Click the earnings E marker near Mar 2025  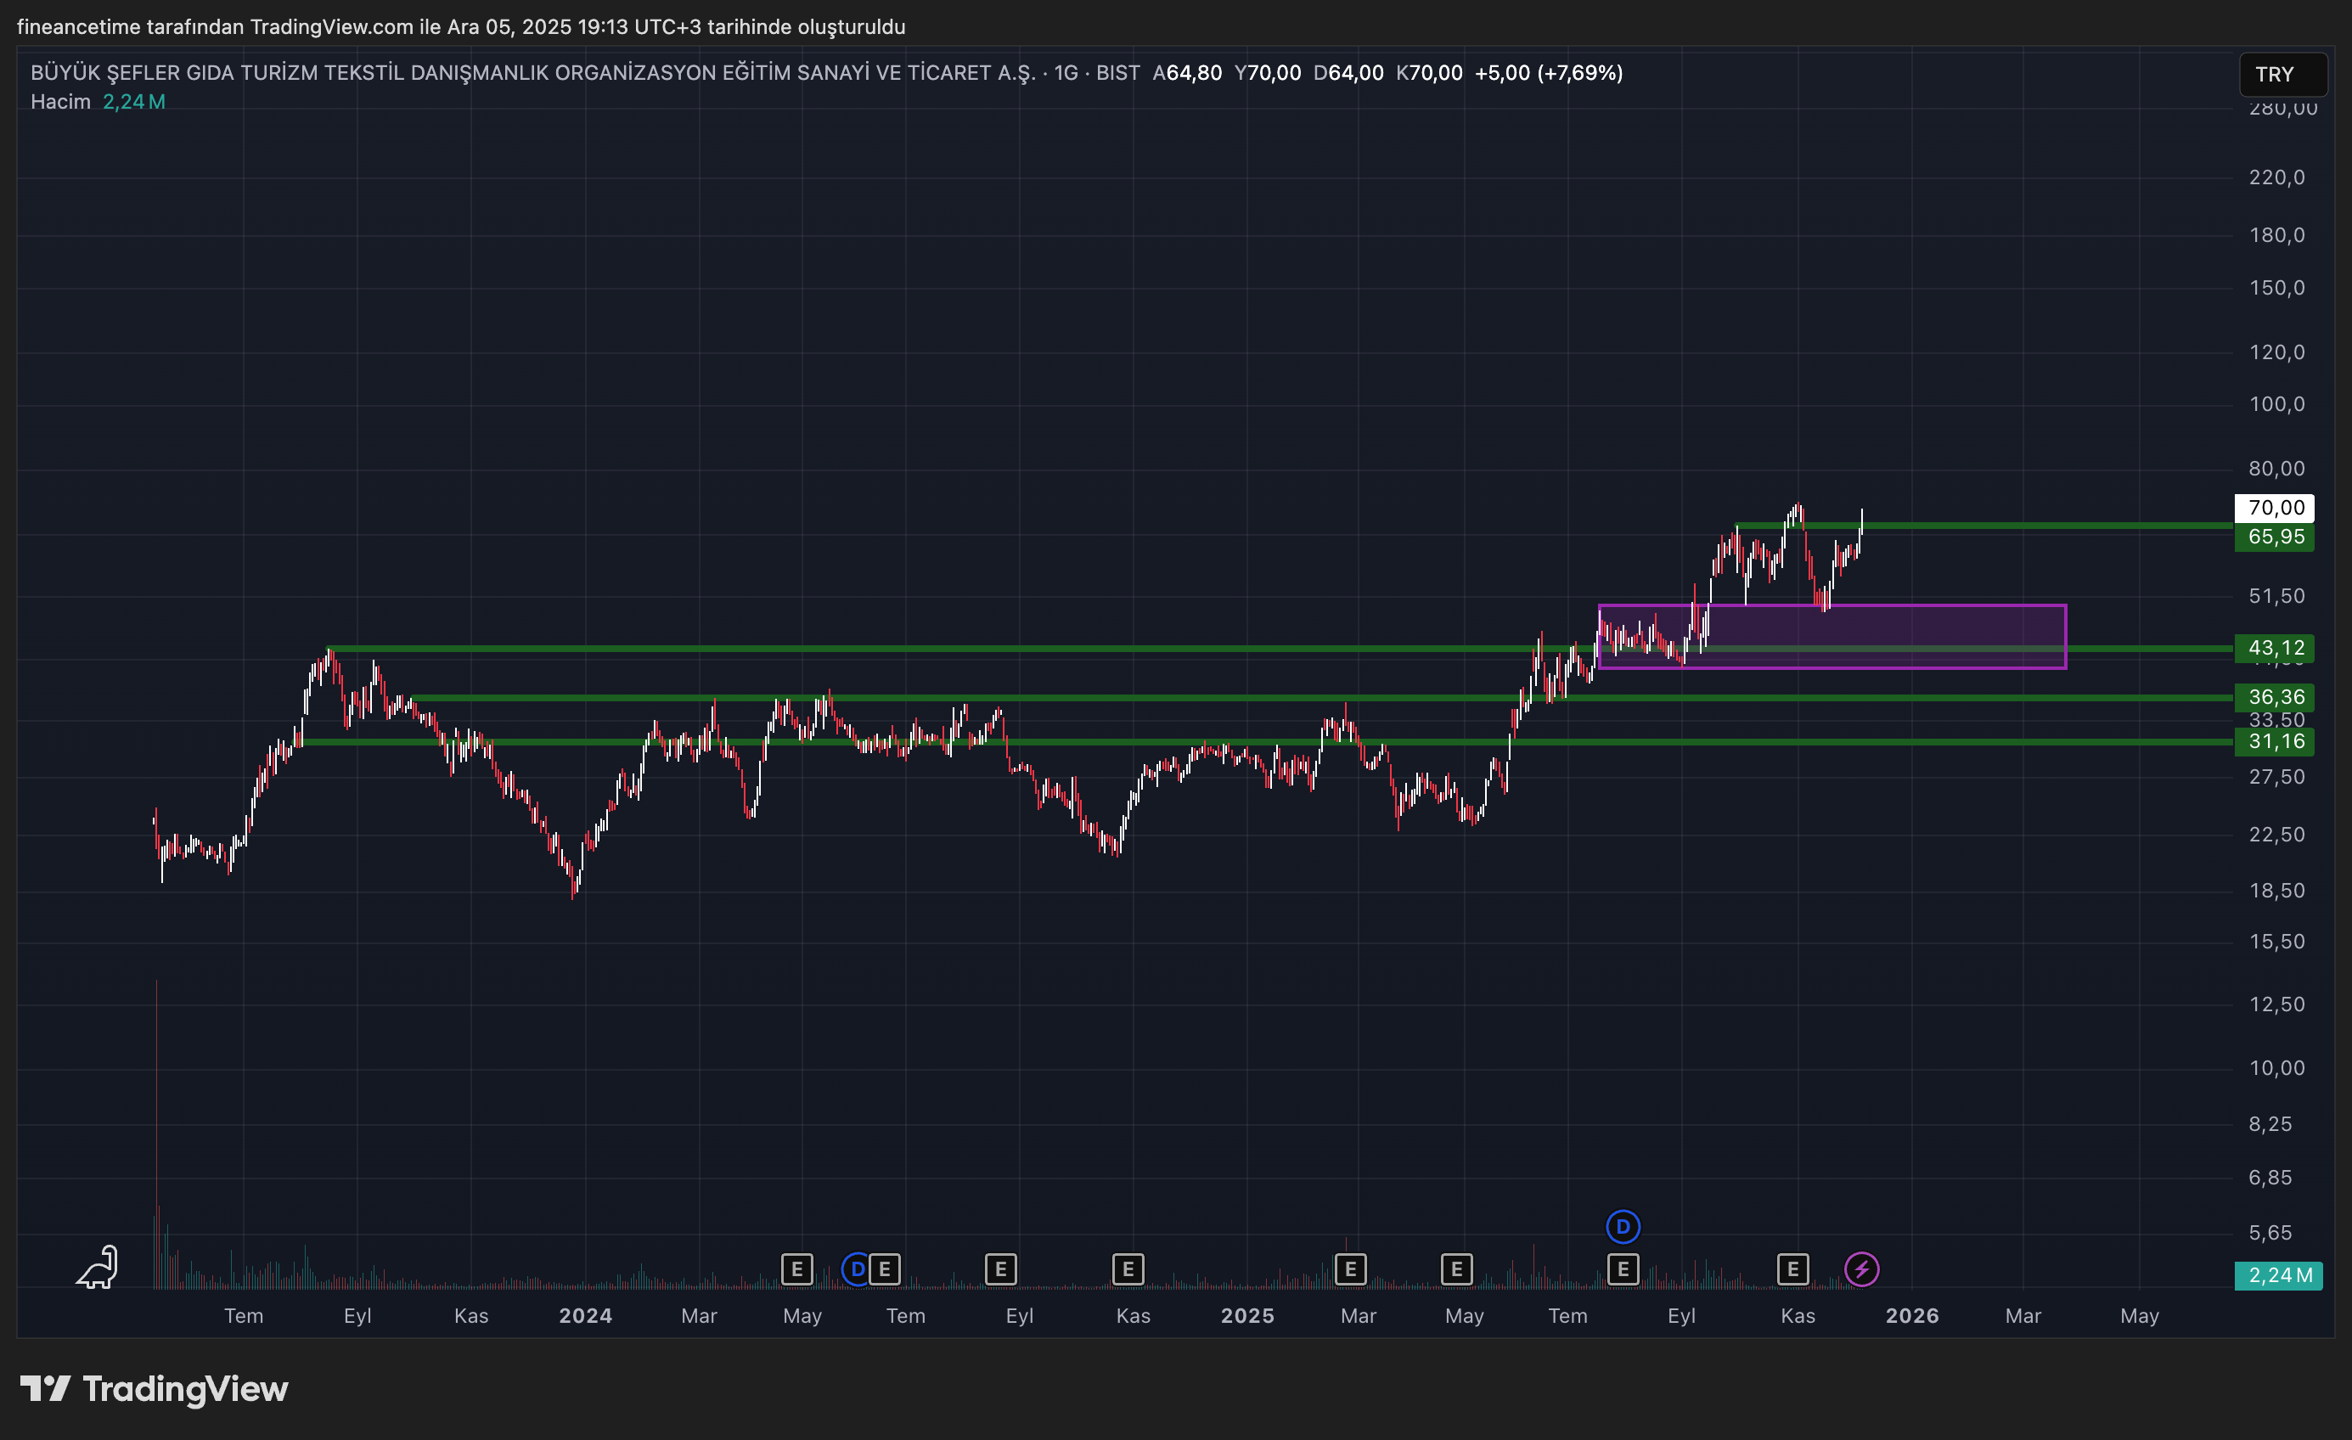click(x=1350, y=1269)
